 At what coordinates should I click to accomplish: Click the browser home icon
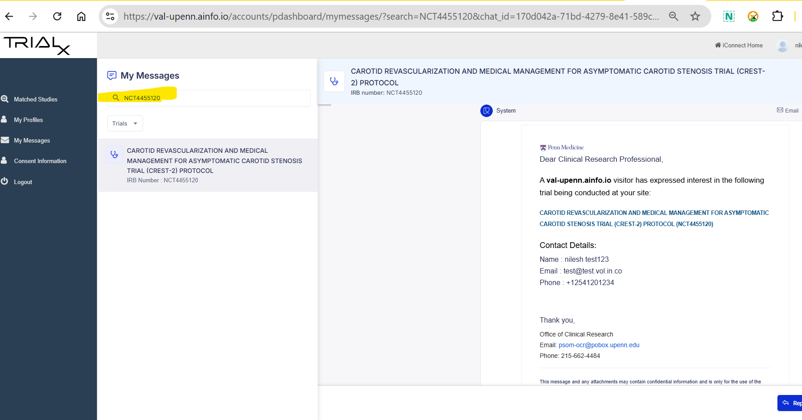(x=81, y=17)
